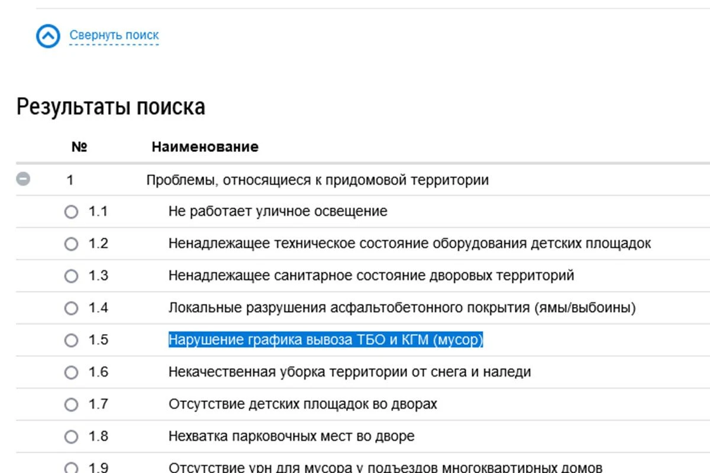
Task: Click 'Отсутствие урн для мусора' row text
Action: 385,467
